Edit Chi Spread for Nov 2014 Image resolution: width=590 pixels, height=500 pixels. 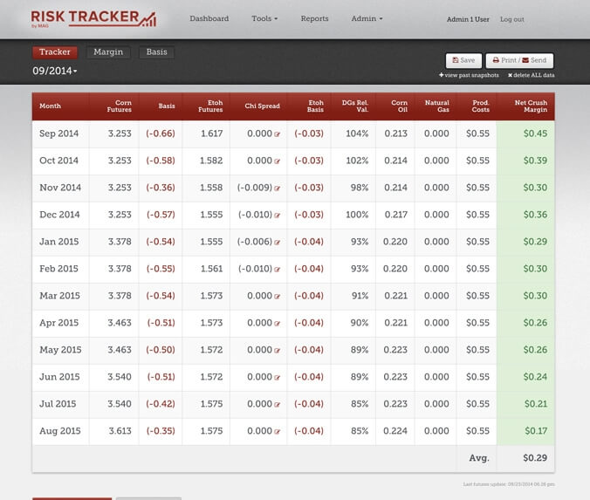tap(277, 188)
